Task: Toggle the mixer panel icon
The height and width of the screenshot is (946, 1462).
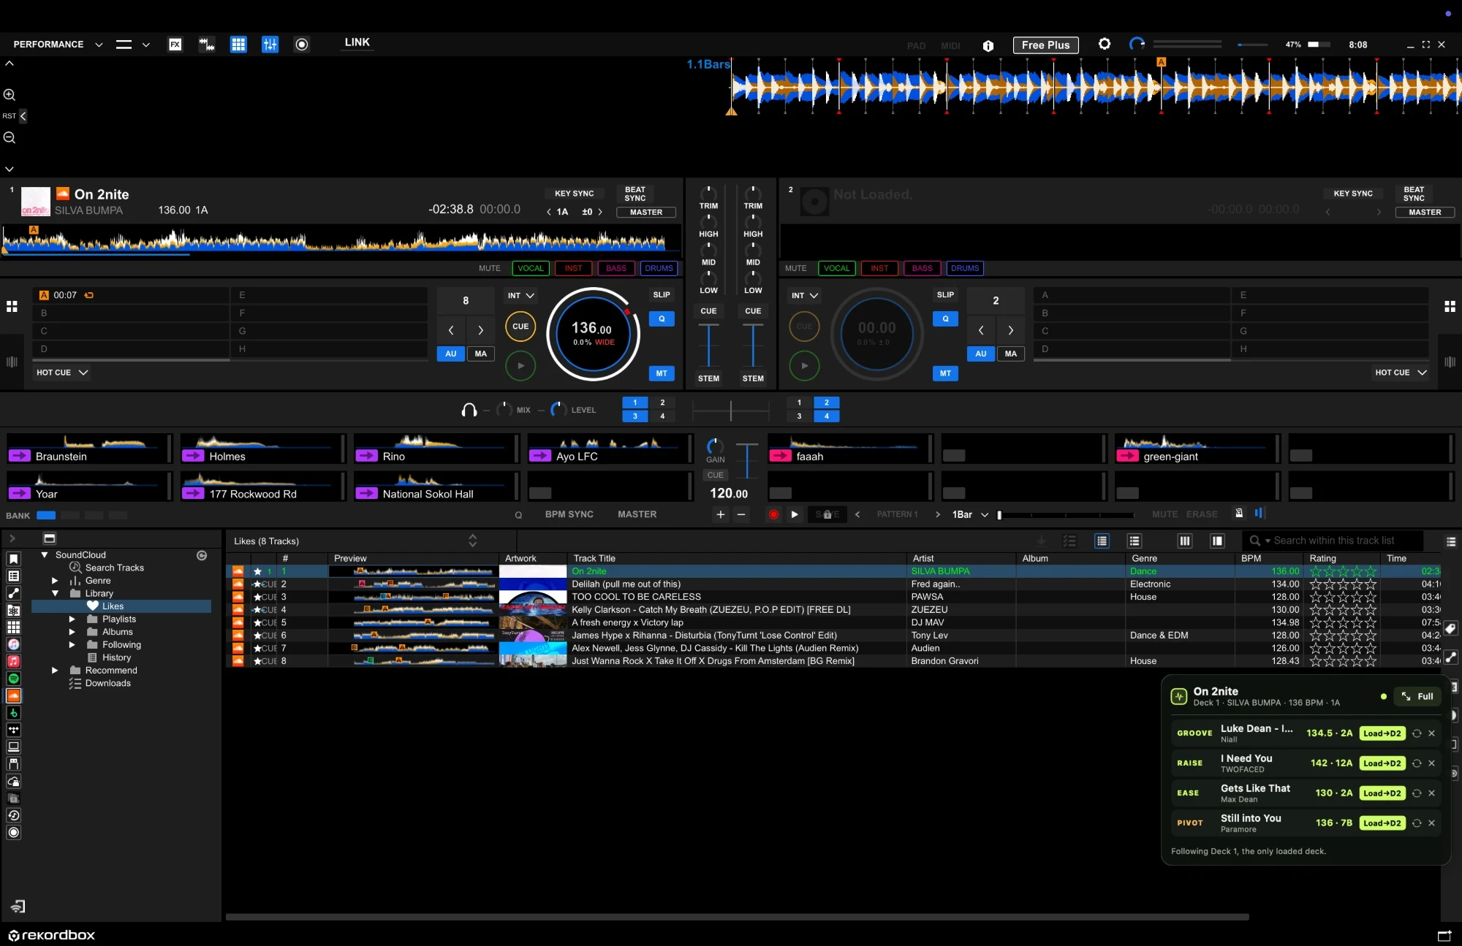Action: [x=270, y=45]
